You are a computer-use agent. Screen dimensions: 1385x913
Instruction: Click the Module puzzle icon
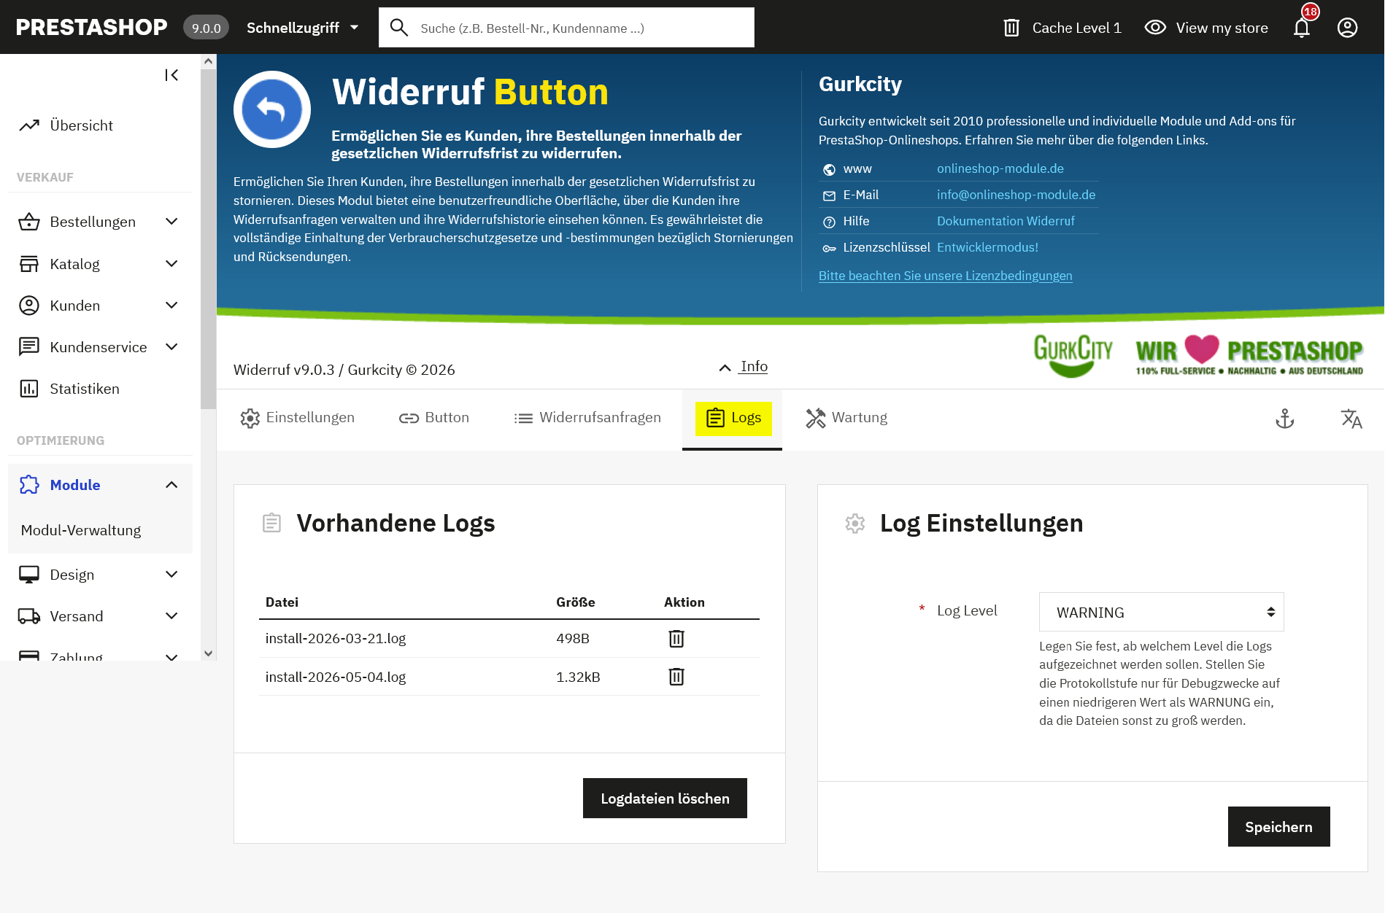tap(29, 485)
